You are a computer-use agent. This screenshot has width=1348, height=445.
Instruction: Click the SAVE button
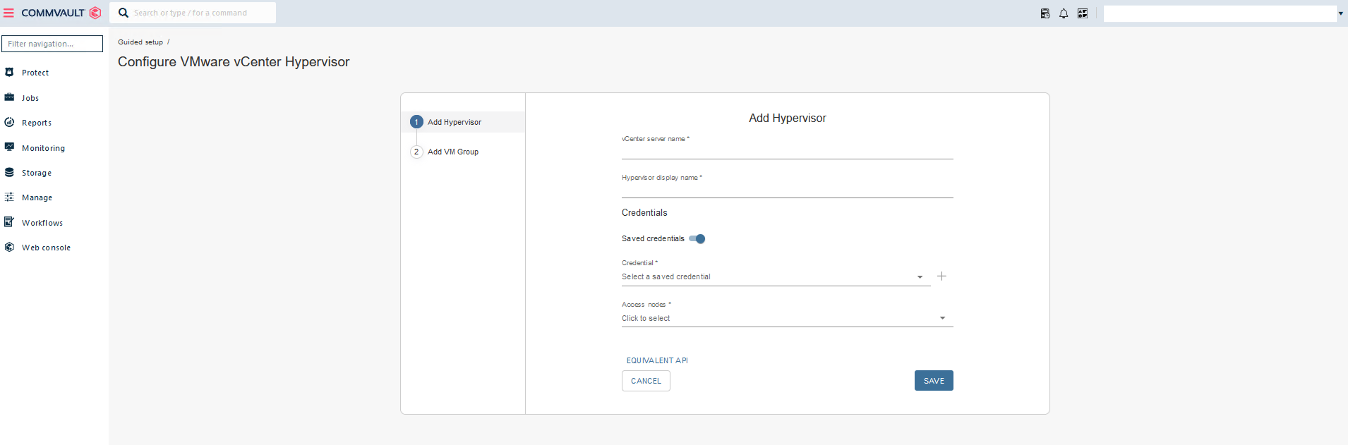pos(933,380)
